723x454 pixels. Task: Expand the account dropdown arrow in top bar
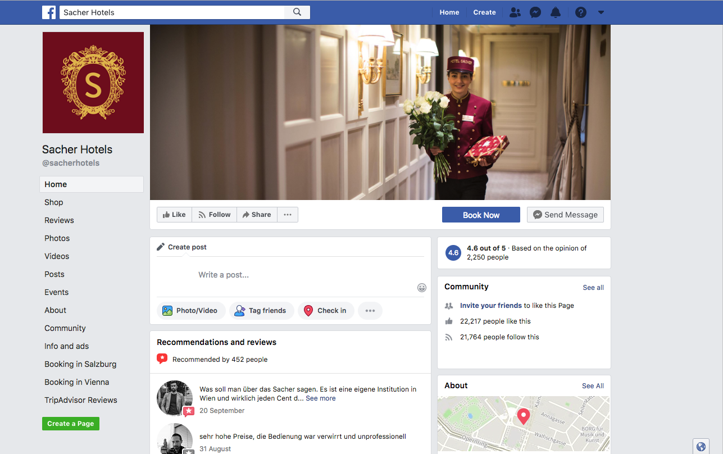point(601,12)
